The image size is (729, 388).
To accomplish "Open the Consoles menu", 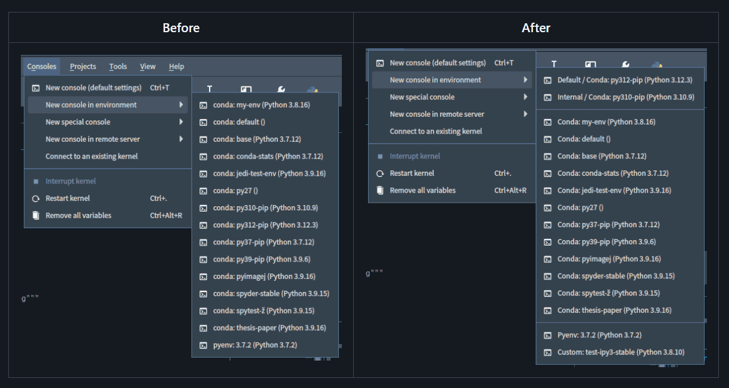I will [x=41, y=66].
